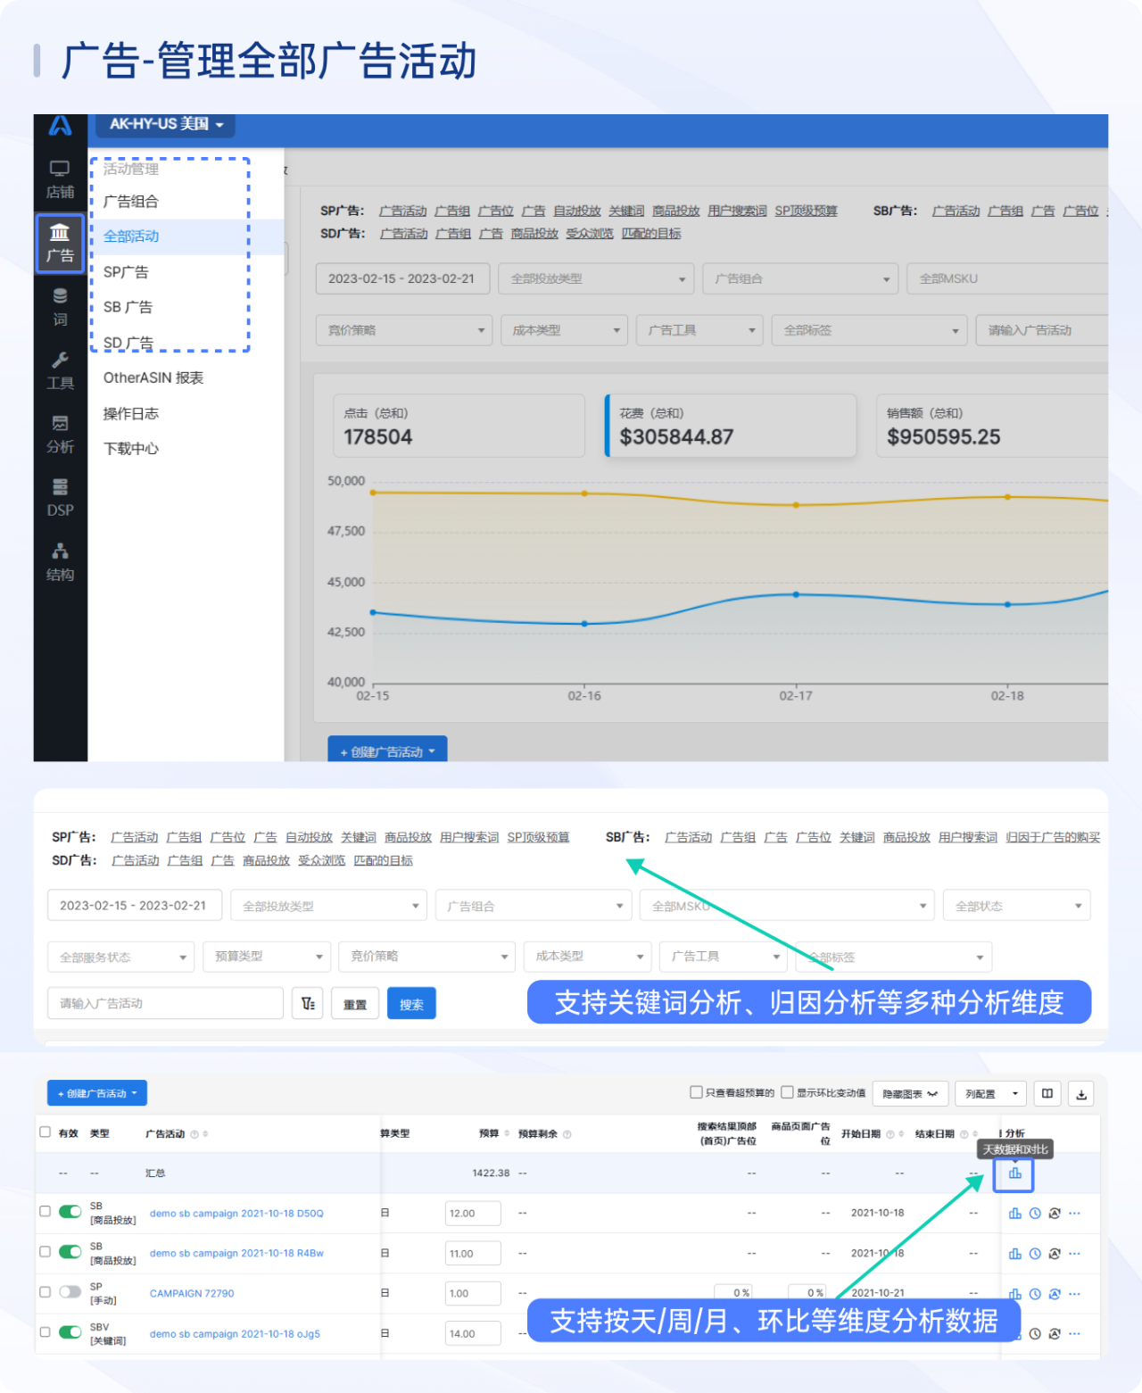
Task: Toggle column layout icon beside 列配置
Action: [x=1047, y=1094]
